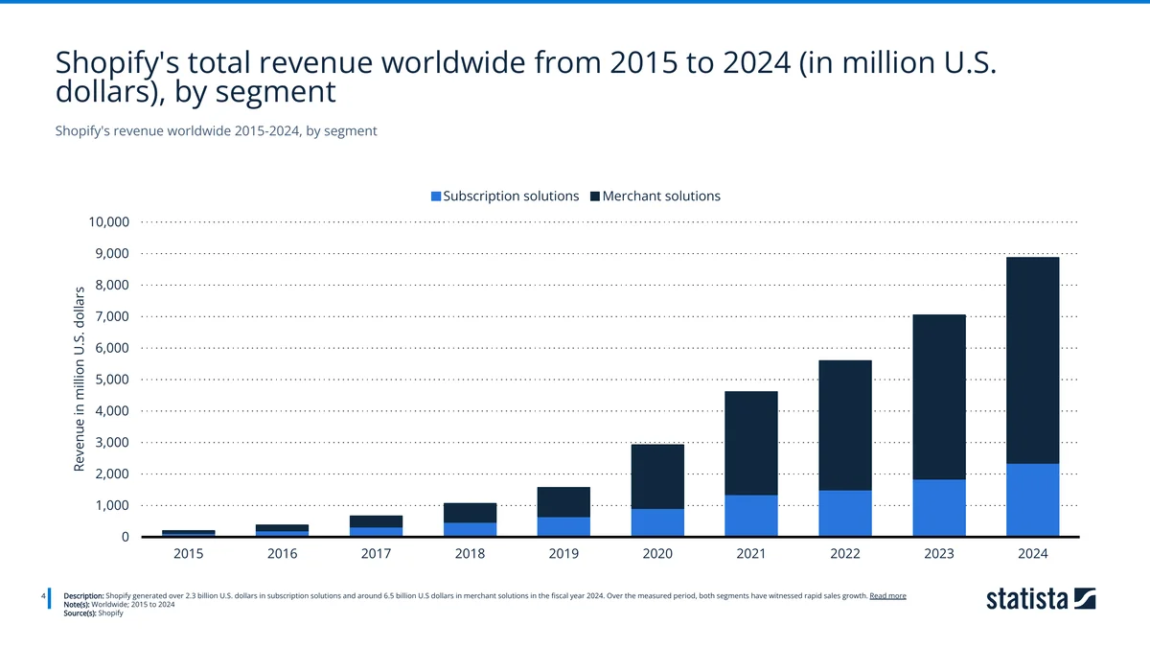Click the blue Subscription solutions legend square
This screenshot has width=1150, height=647.
click(x=436, y=196)
